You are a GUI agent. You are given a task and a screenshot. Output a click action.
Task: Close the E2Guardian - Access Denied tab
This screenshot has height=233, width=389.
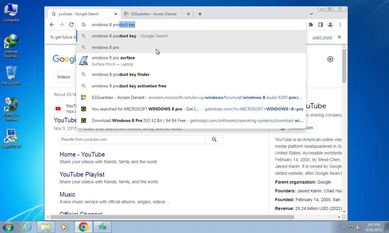[188, 14]
